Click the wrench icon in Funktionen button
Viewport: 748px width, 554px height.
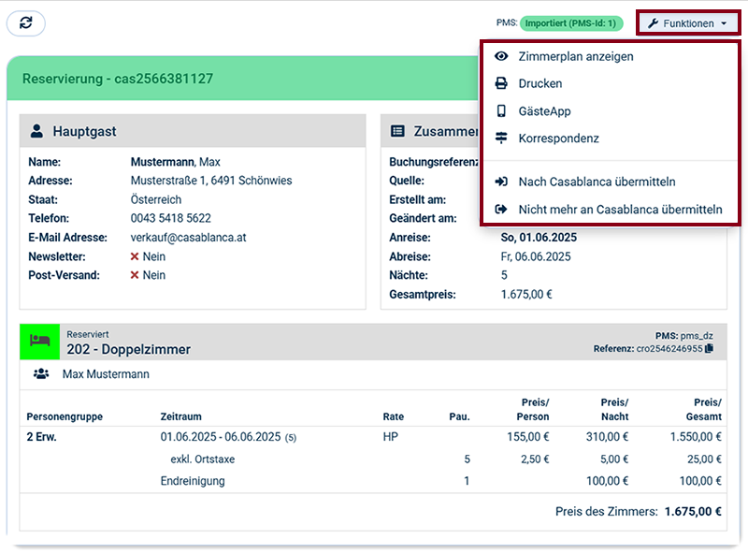click(653, 23)
